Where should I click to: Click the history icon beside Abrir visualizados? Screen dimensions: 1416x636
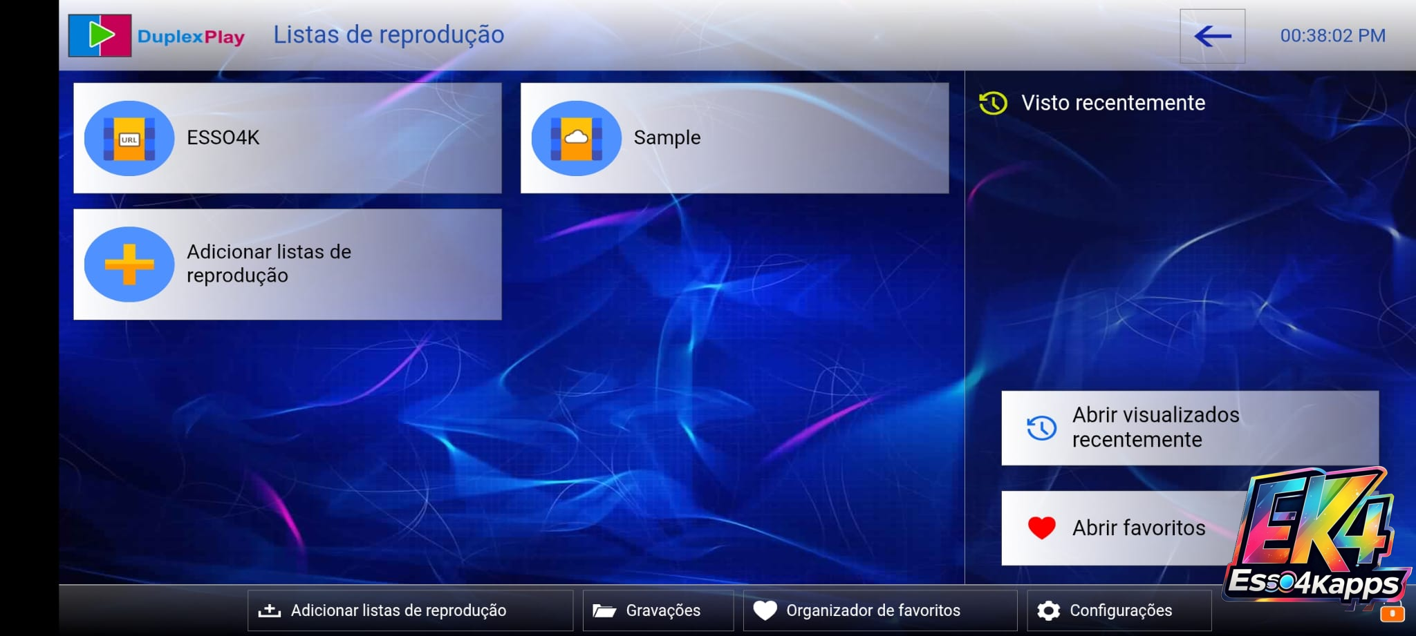click(x=1041, y=428)
